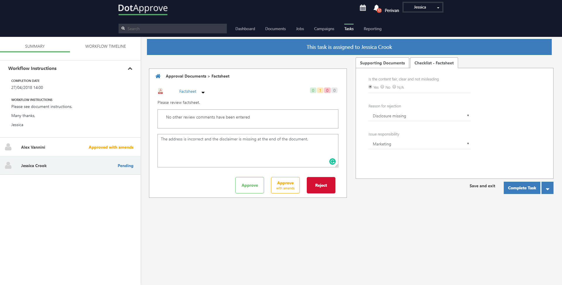Image resolution: width=562 pixels, height=285 pixels.
Task: Select No for fair, clear content
Action: 382,87
